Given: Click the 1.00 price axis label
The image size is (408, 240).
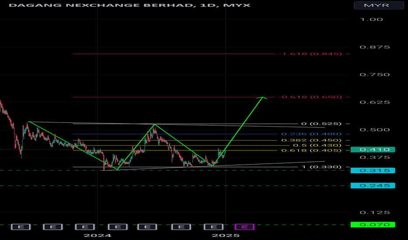Looking at the screenshot, I should (x=371, y=20).
